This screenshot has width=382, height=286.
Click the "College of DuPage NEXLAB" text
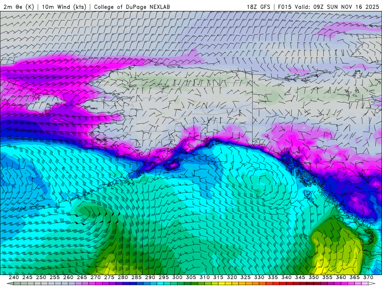click(132, 7)
